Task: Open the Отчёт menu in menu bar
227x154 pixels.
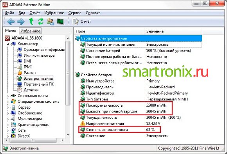Action: pos(34,13)
